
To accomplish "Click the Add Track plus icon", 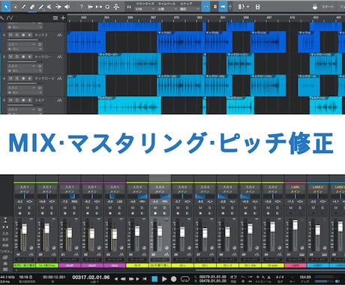I will point(63,18).
